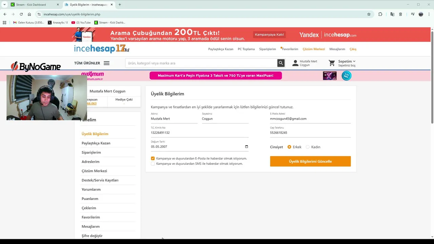Open Puanlarım in sidebar
Screen dimensions: 434x244
tap(90, 199)
